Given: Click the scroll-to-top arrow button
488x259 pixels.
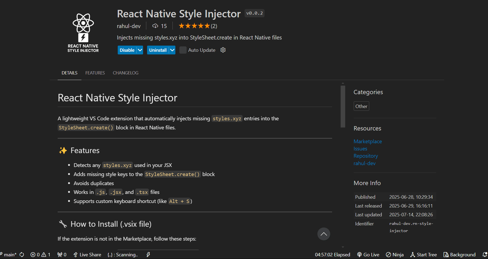Looking at the screenshot, I should click(324, 234).
